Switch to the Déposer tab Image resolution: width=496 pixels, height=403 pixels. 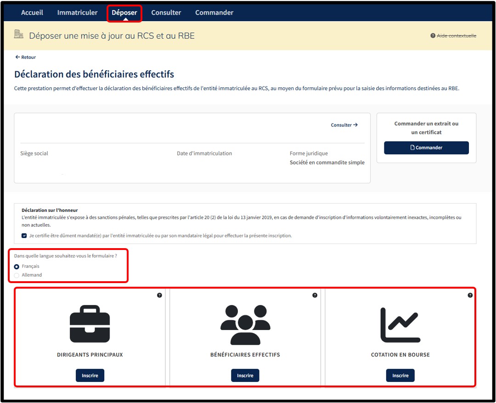coord(124,12)
